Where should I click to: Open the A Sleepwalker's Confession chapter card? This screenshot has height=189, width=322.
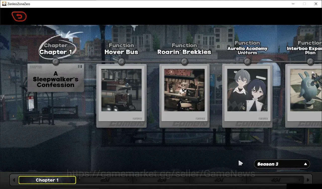56,78
